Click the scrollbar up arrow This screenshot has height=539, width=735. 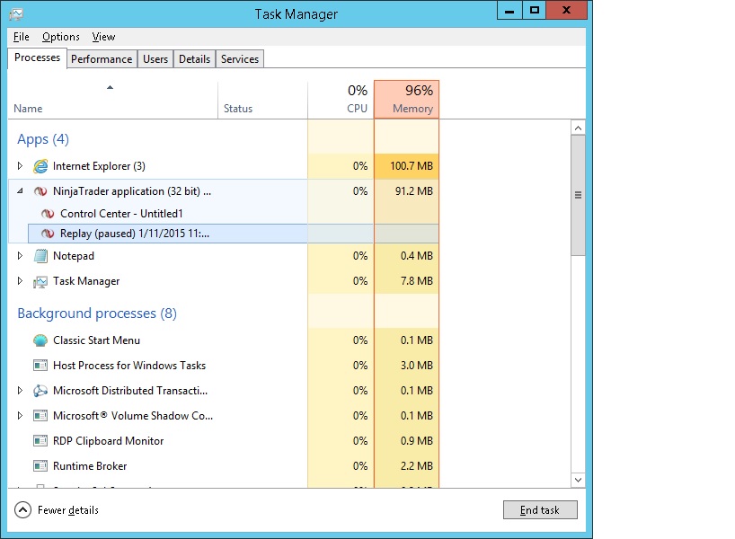click(x=578, y=128)
